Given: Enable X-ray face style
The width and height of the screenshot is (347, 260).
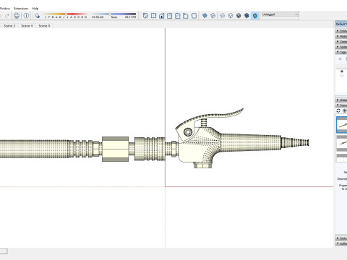Looking at the screenshot, I should click(x=205, y=16).
